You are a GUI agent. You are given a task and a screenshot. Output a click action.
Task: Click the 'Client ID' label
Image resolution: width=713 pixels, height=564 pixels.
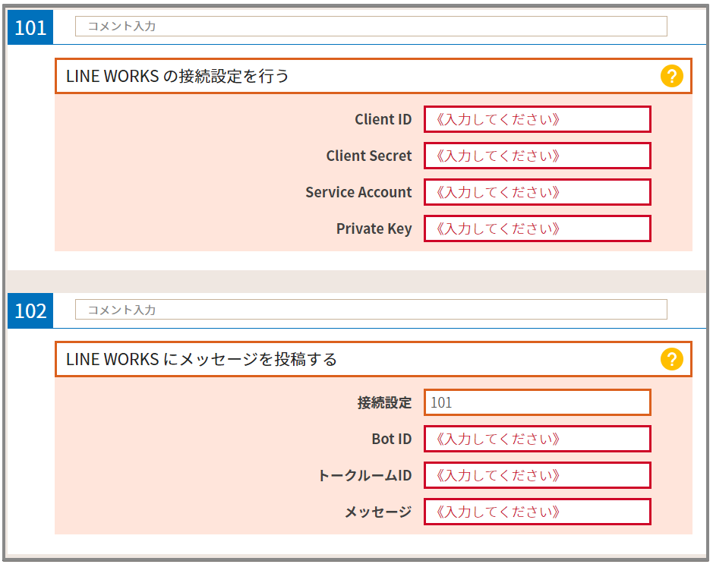pyautogui.click(x=383, y=119)
